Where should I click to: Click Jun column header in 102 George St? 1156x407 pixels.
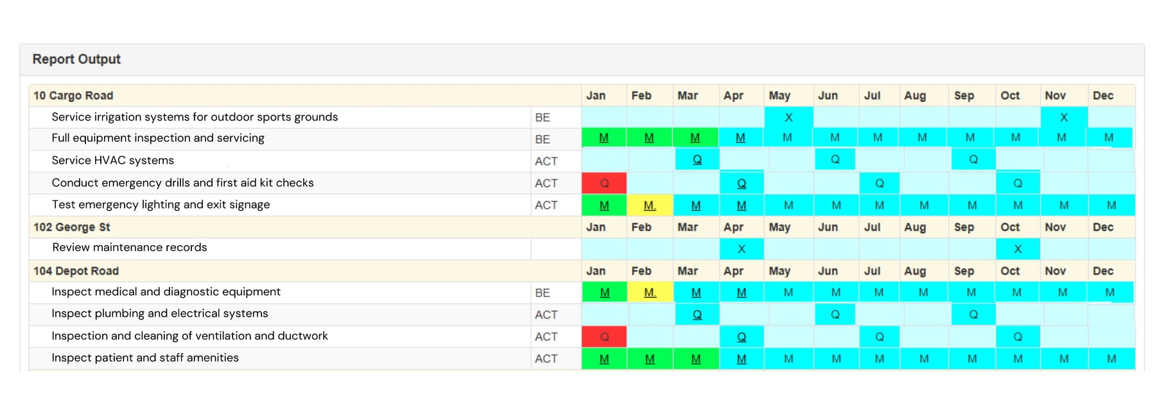828,227
